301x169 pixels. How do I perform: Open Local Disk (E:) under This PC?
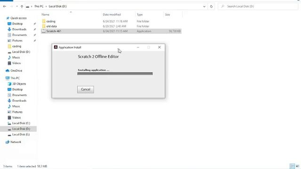(x=21, y=135)
